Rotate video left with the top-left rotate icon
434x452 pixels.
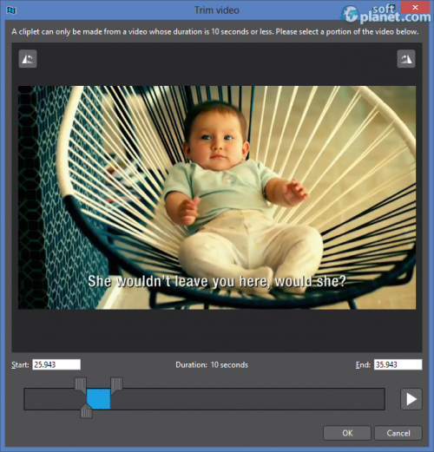28,59
